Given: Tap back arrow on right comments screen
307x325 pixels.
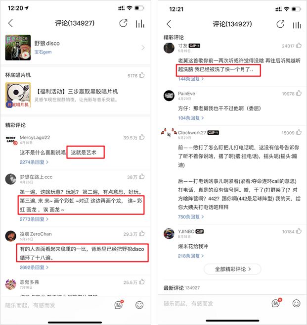Looking at the screenshot, I should tap(169, 24).
